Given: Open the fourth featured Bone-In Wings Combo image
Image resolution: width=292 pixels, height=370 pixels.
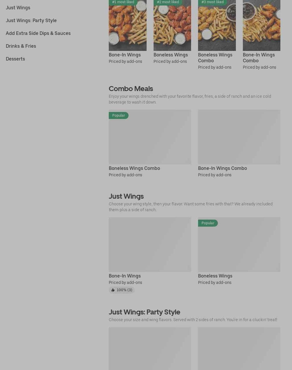Looking at the screenshot, I should (x=261, y=25).
